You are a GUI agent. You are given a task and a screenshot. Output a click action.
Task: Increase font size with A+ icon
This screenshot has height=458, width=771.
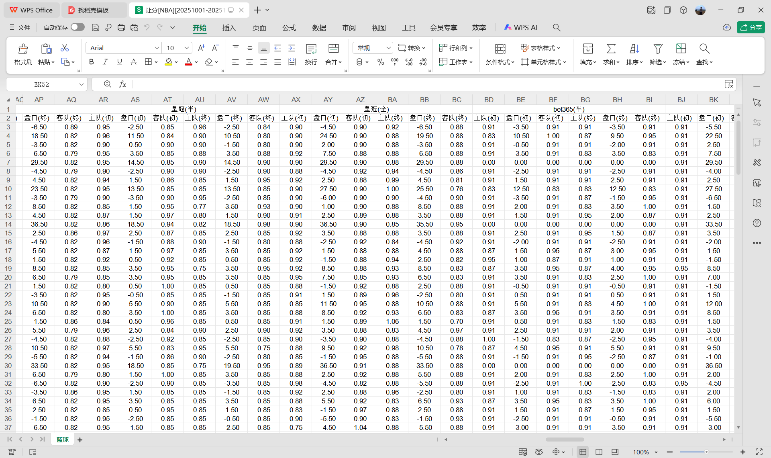point(202,48)
